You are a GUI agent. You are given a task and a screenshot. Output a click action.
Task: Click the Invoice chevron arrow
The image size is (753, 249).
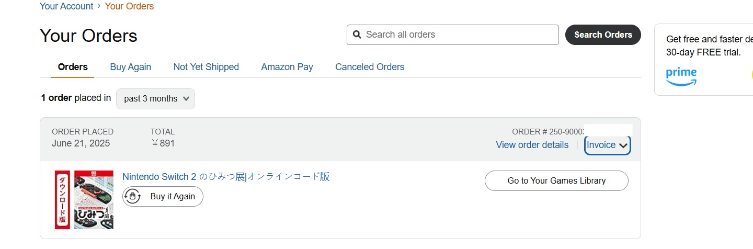[623, 146]
